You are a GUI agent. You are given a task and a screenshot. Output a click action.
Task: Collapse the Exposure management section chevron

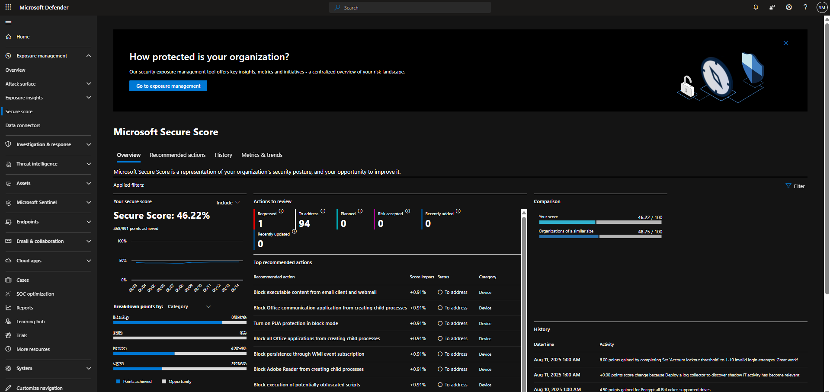89,56
